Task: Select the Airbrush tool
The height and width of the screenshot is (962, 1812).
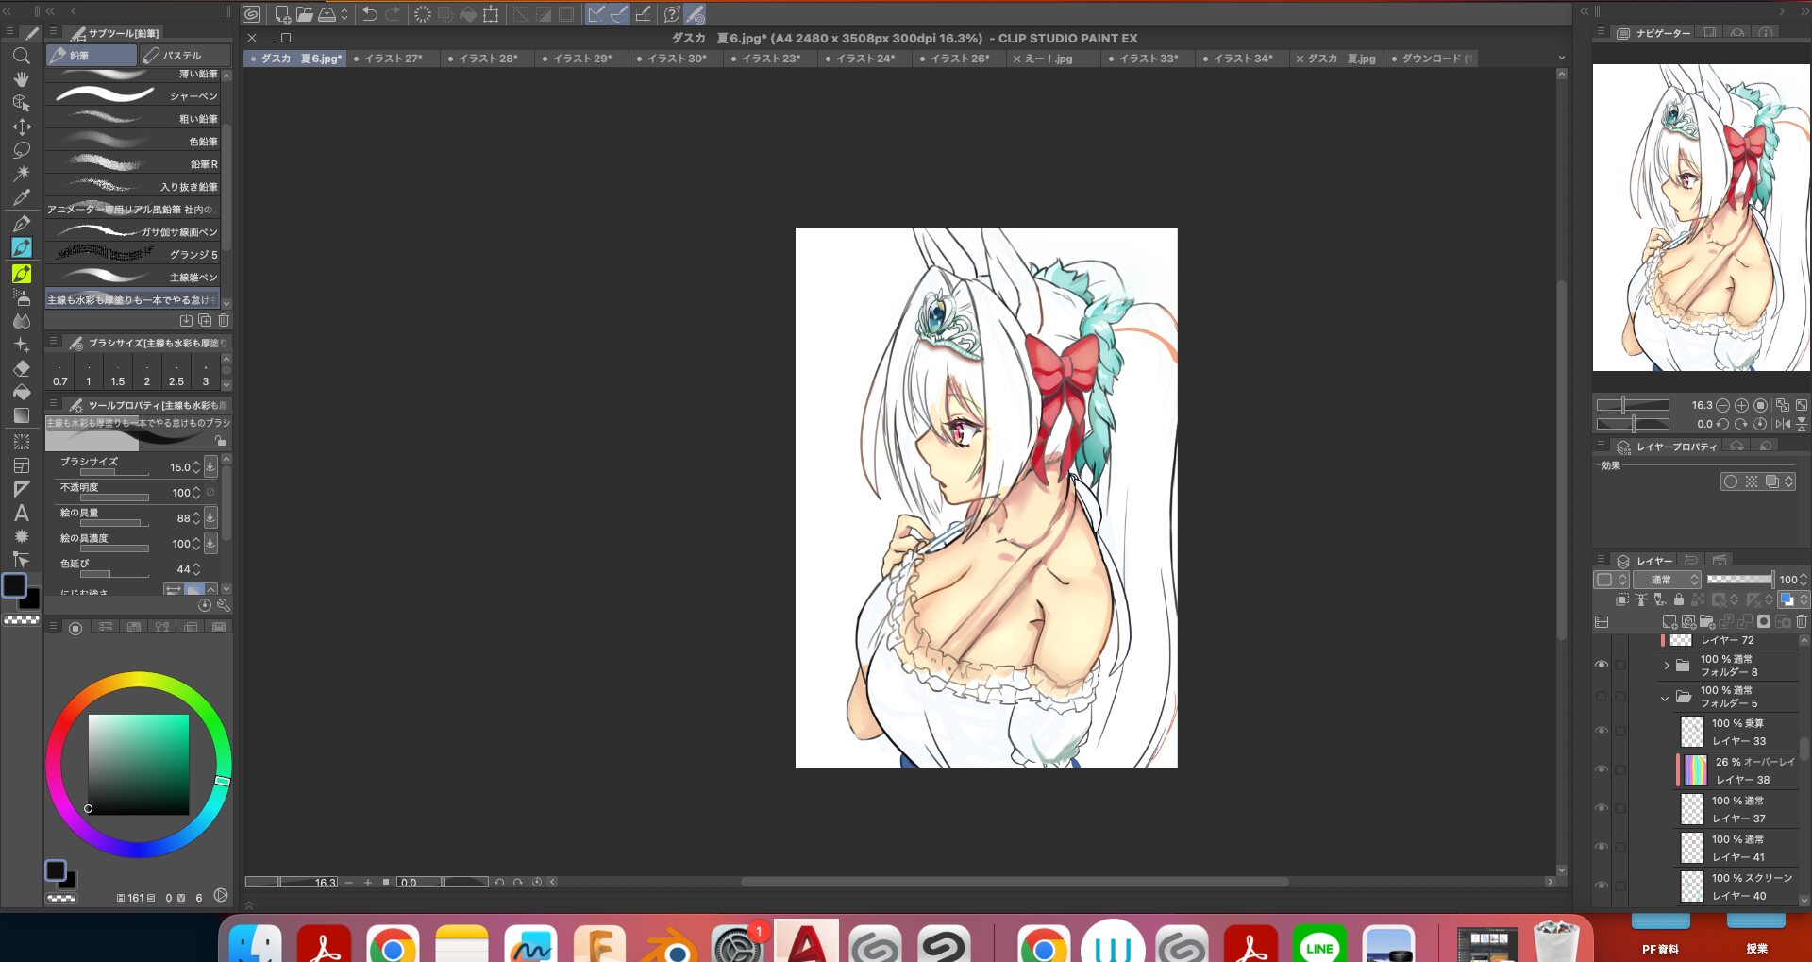Action: click(21, 297)
